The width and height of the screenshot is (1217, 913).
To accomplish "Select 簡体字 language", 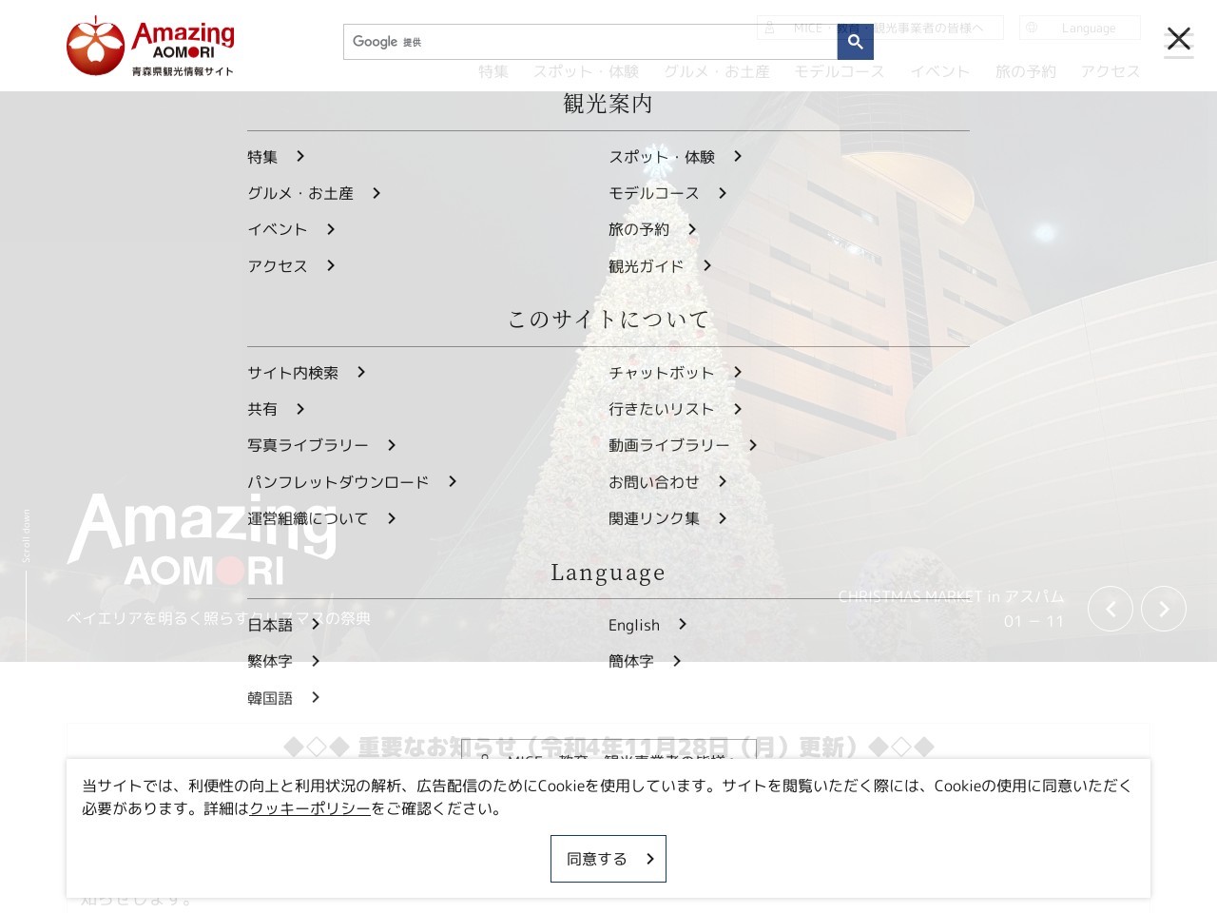I will click(645, 661).
